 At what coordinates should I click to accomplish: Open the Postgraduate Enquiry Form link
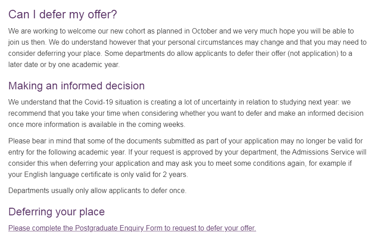132,228
